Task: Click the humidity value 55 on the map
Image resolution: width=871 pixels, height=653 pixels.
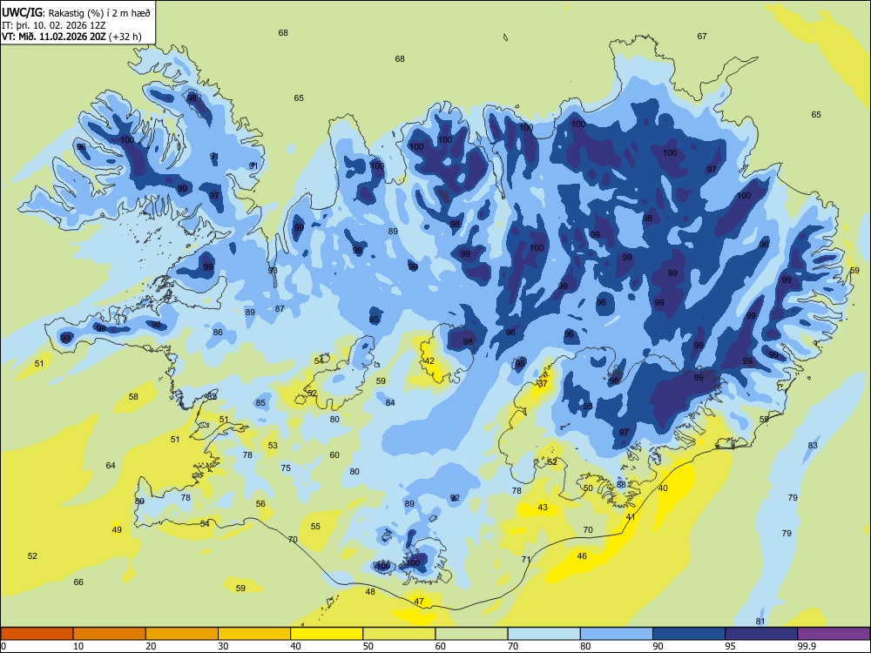Action: [315, 527]
